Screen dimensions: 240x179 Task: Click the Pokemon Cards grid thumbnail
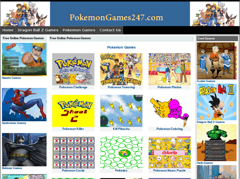[x=73, y=152]
